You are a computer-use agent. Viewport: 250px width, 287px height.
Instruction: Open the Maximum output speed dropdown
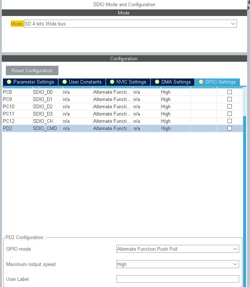click(177, 264)
